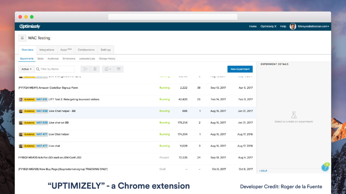Click the avatar on Live Chat helper - BB row
Image resolution: width=346 pixels, height=194 pixels.
click(x=21, y=111)
